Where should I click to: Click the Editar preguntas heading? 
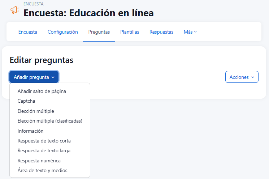[x=42, y=60]
